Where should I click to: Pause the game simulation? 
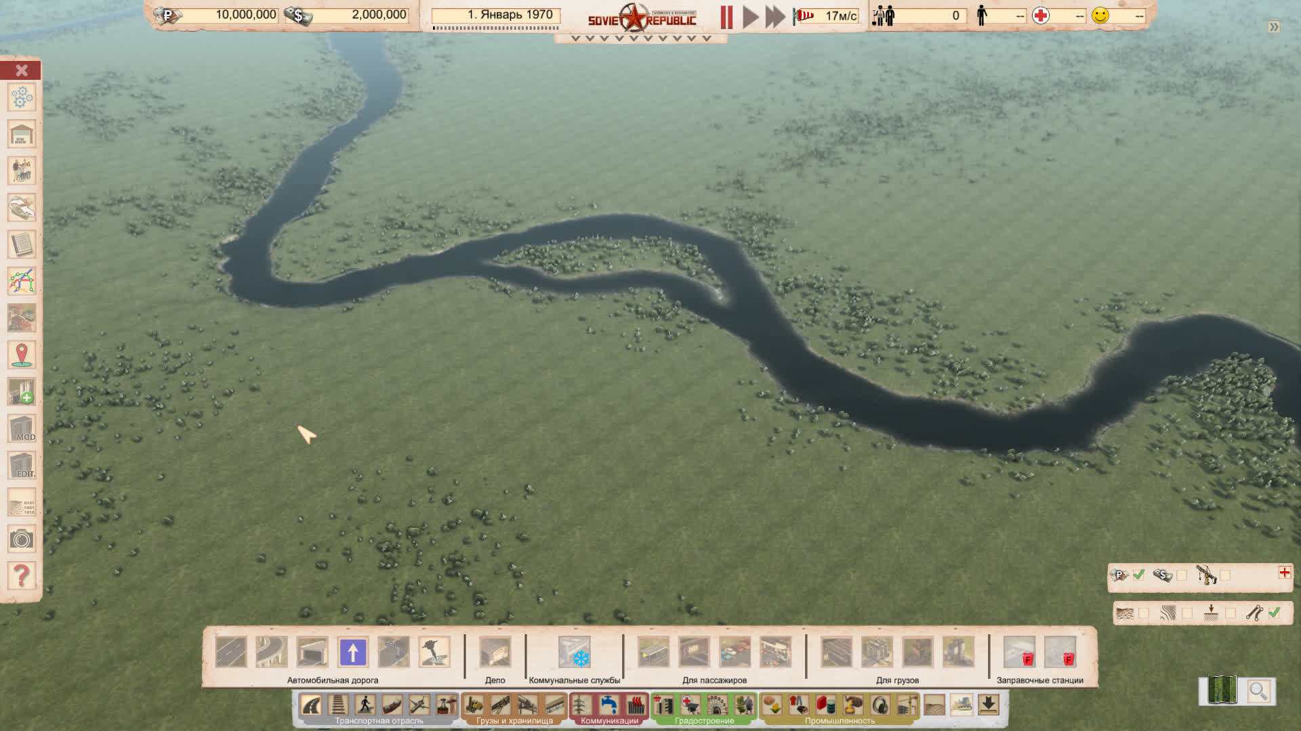coord(726,17)
